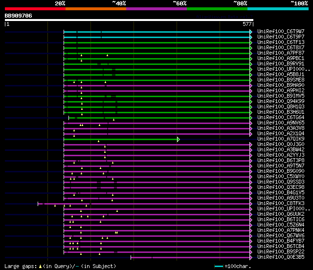
Task: Click the cyan 100char scale bar
Action: click(219, 267)
